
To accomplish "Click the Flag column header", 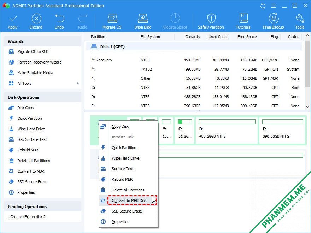I will click(x=274, y=37).
